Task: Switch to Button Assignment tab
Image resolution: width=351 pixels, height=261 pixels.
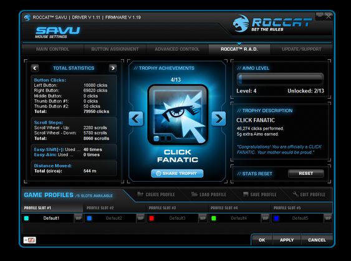Action: [115, 49]
